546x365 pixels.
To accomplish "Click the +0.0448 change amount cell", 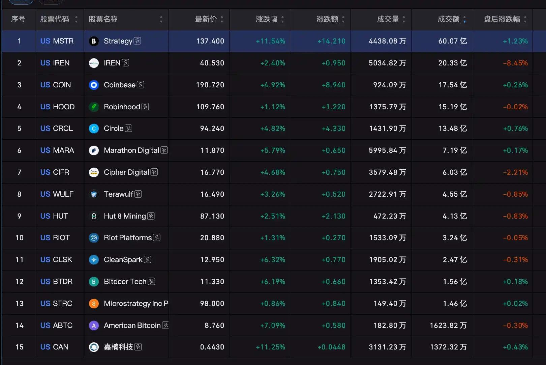I will click(x=332, y=347).
